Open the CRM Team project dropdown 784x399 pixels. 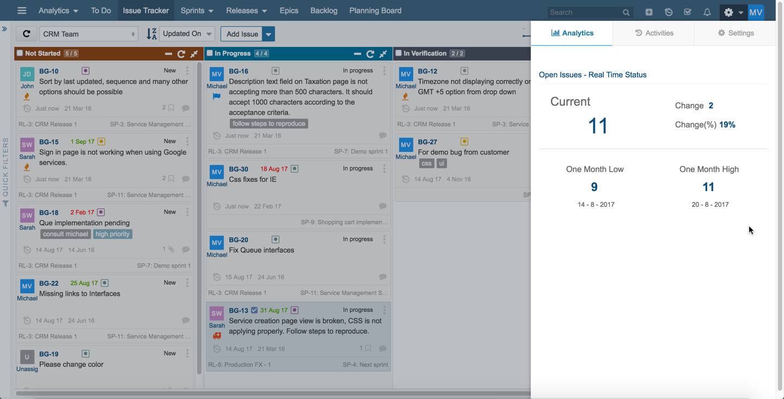pyautogui.click(x=88, y=34)
